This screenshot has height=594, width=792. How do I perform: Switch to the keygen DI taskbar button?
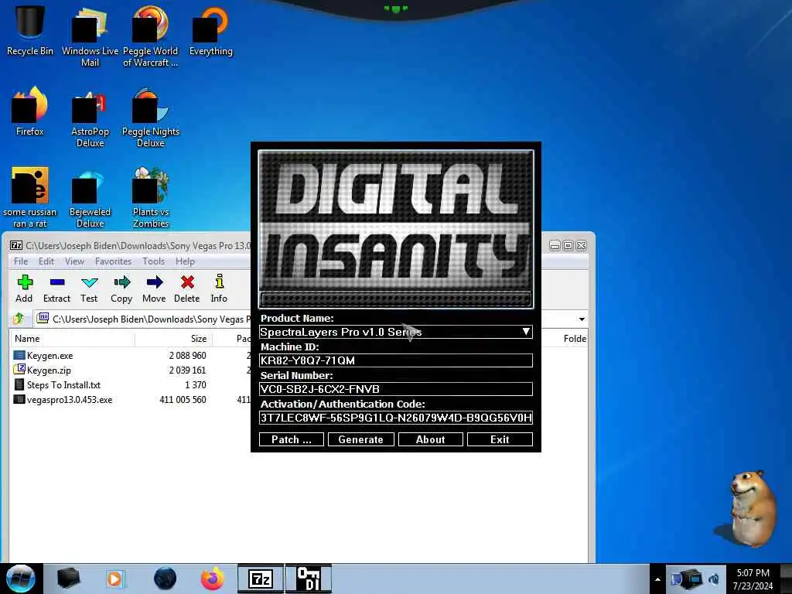308,579
